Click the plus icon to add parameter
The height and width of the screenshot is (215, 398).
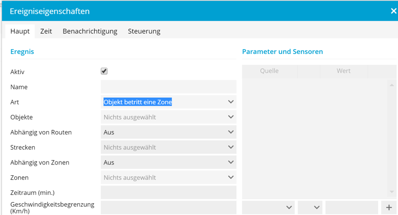click(x=389, y=208)
